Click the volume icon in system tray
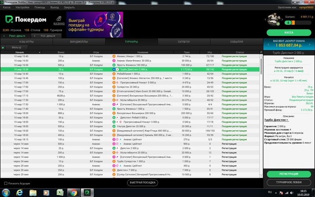 [292, 193]
